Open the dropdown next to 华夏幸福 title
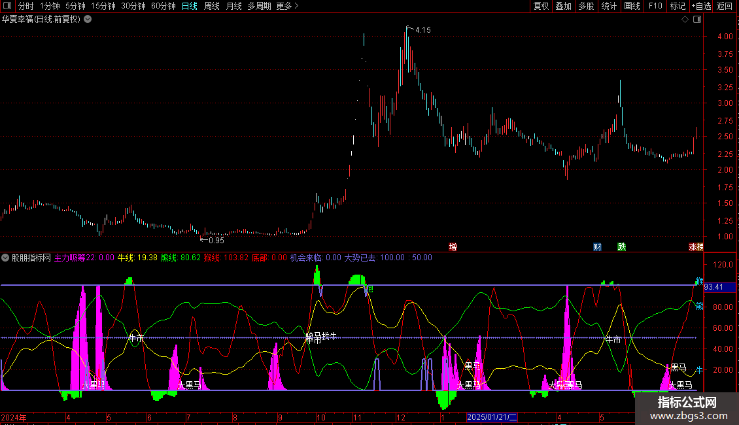739x425 pixels. click(x=88, y=20)
